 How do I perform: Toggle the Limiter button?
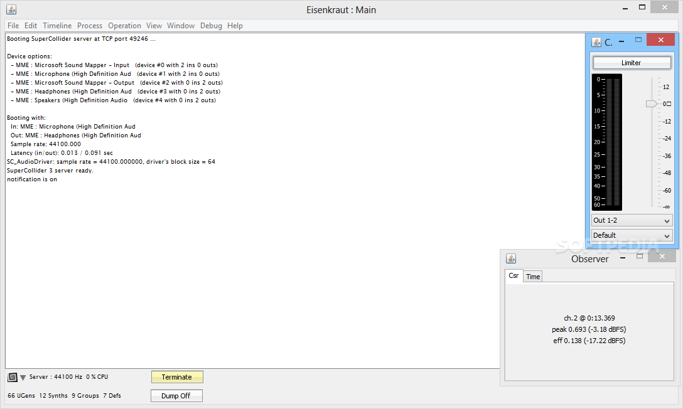pyautogui.click(x=631, y=63)
